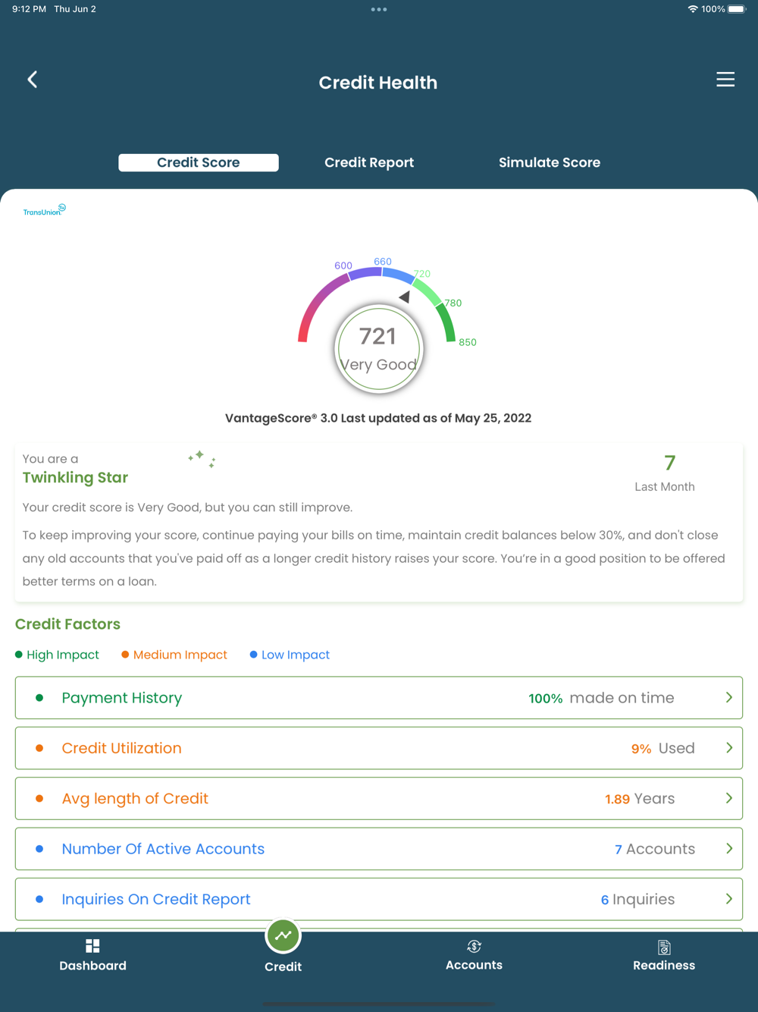Tap the sparkle stars icon
Image resolution: width=758 pixels, height=1012 pixels.
click(202, 458)
